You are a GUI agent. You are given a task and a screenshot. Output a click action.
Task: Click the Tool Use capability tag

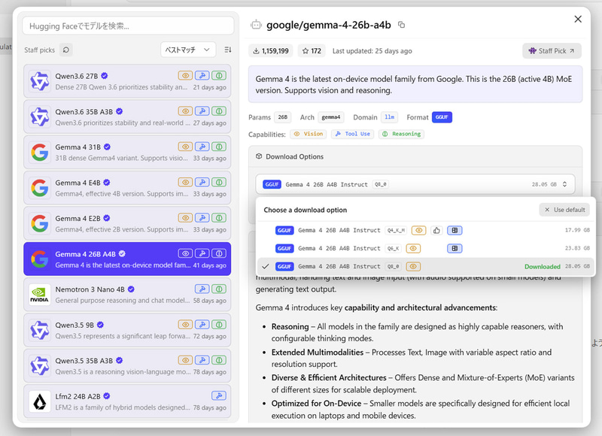[x=352, y=134]
